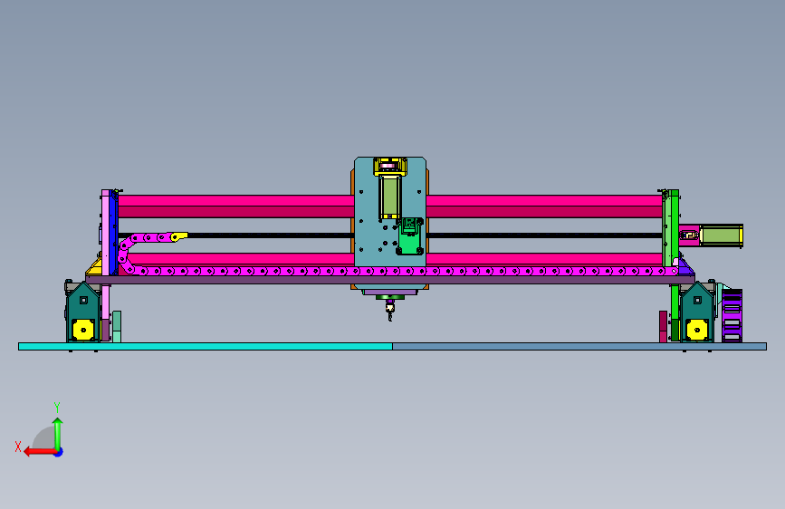
Task: Click the green "Y" axis label
Action: (x=57, y=408)
